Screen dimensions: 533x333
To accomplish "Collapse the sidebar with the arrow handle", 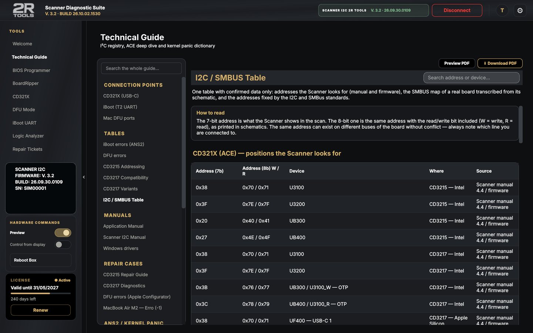I will pyautogui.click(x=84, y=177).
